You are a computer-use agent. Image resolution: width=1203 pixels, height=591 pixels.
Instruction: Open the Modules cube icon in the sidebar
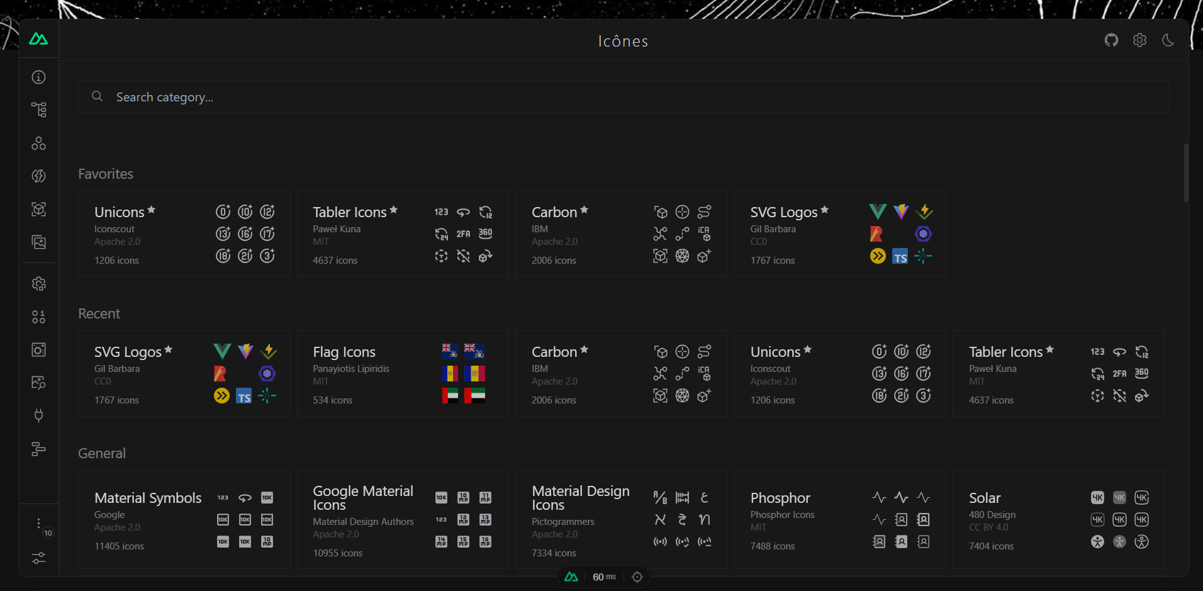(x=39, y=209)
